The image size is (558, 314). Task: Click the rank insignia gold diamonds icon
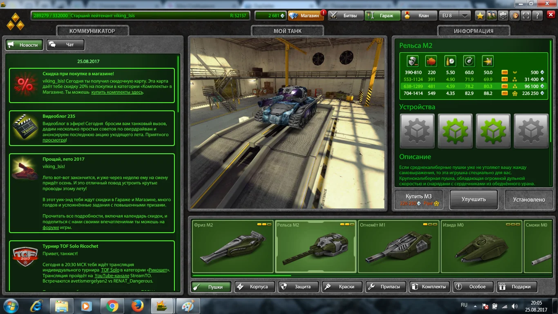(16, 22)
